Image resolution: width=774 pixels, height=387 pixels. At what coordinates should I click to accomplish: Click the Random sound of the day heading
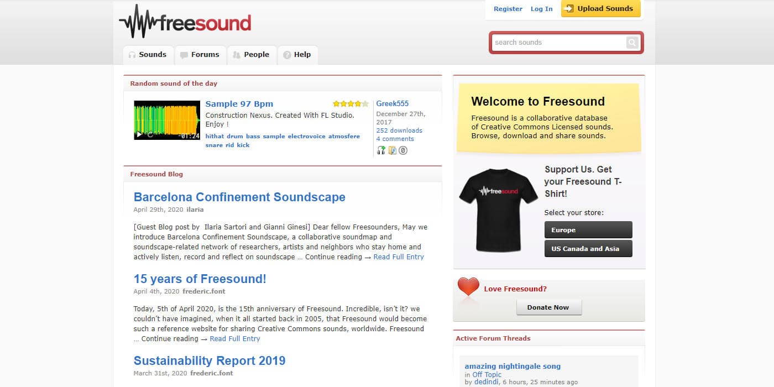click(x=174, y=83)
